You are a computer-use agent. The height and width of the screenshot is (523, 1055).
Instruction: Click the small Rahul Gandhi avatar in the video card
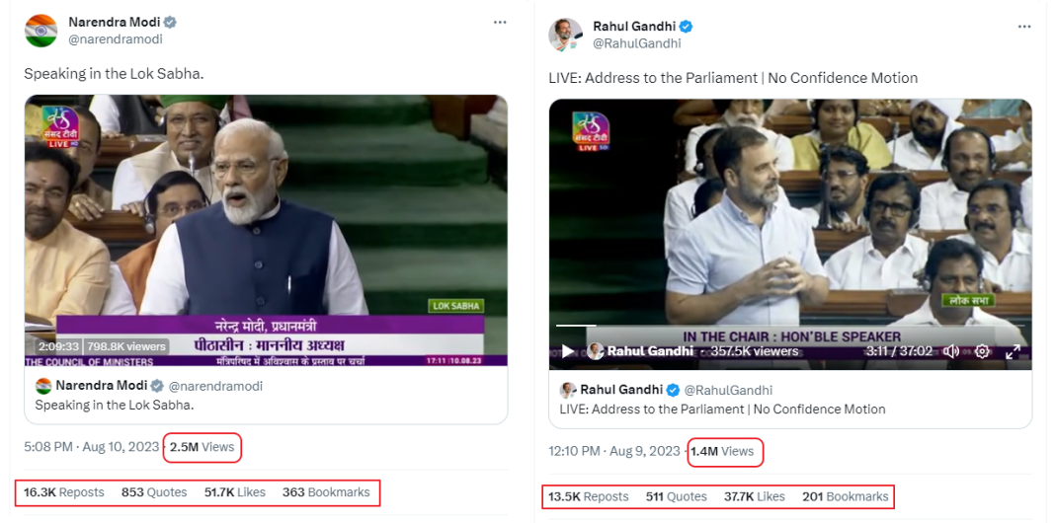tap(568, 390)
